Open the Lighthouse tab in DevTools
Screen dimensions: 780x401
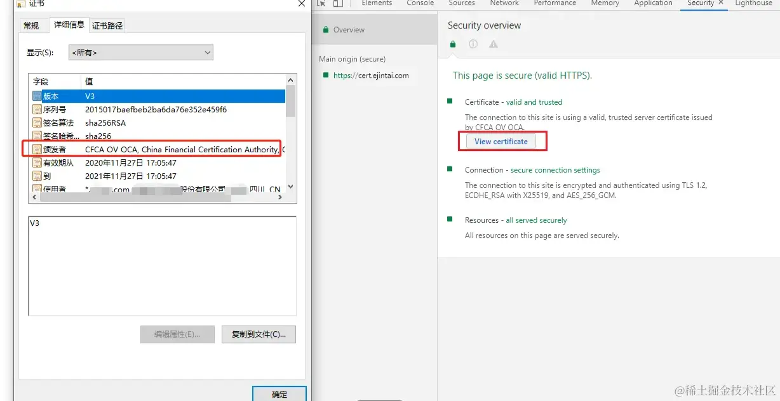754,3
